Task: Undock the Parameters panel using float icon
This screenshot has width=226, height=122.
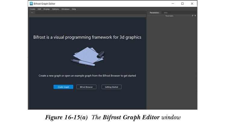Action: coord(193,16)
